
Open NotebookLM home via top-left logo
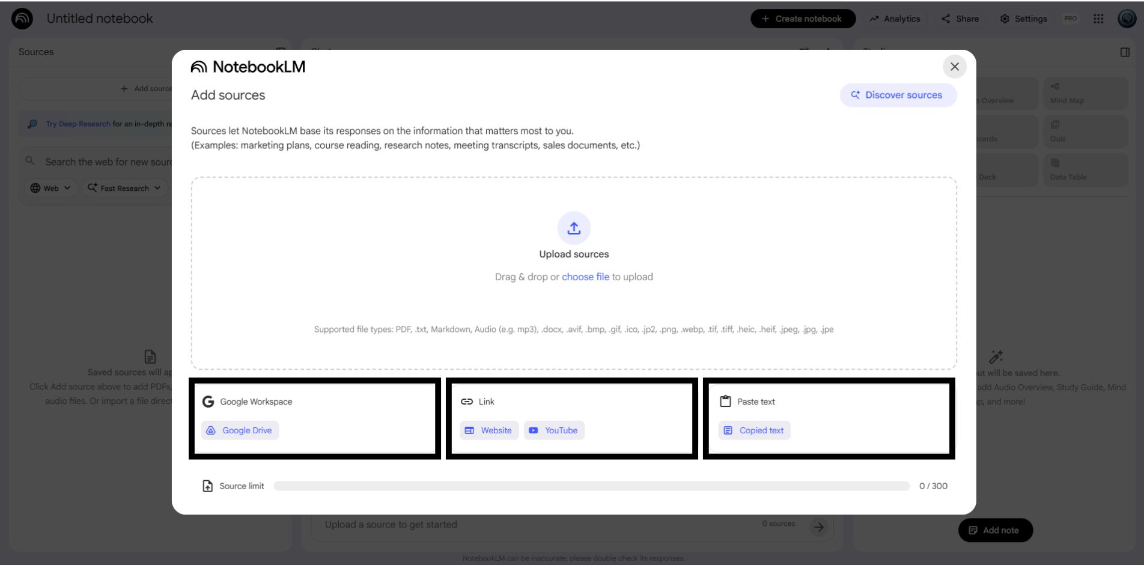point(22,19)
